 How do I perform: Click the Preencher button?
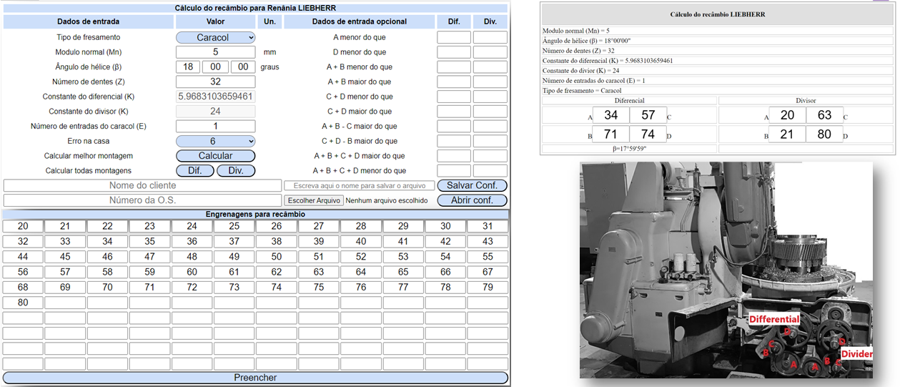[x=255, y=378]
